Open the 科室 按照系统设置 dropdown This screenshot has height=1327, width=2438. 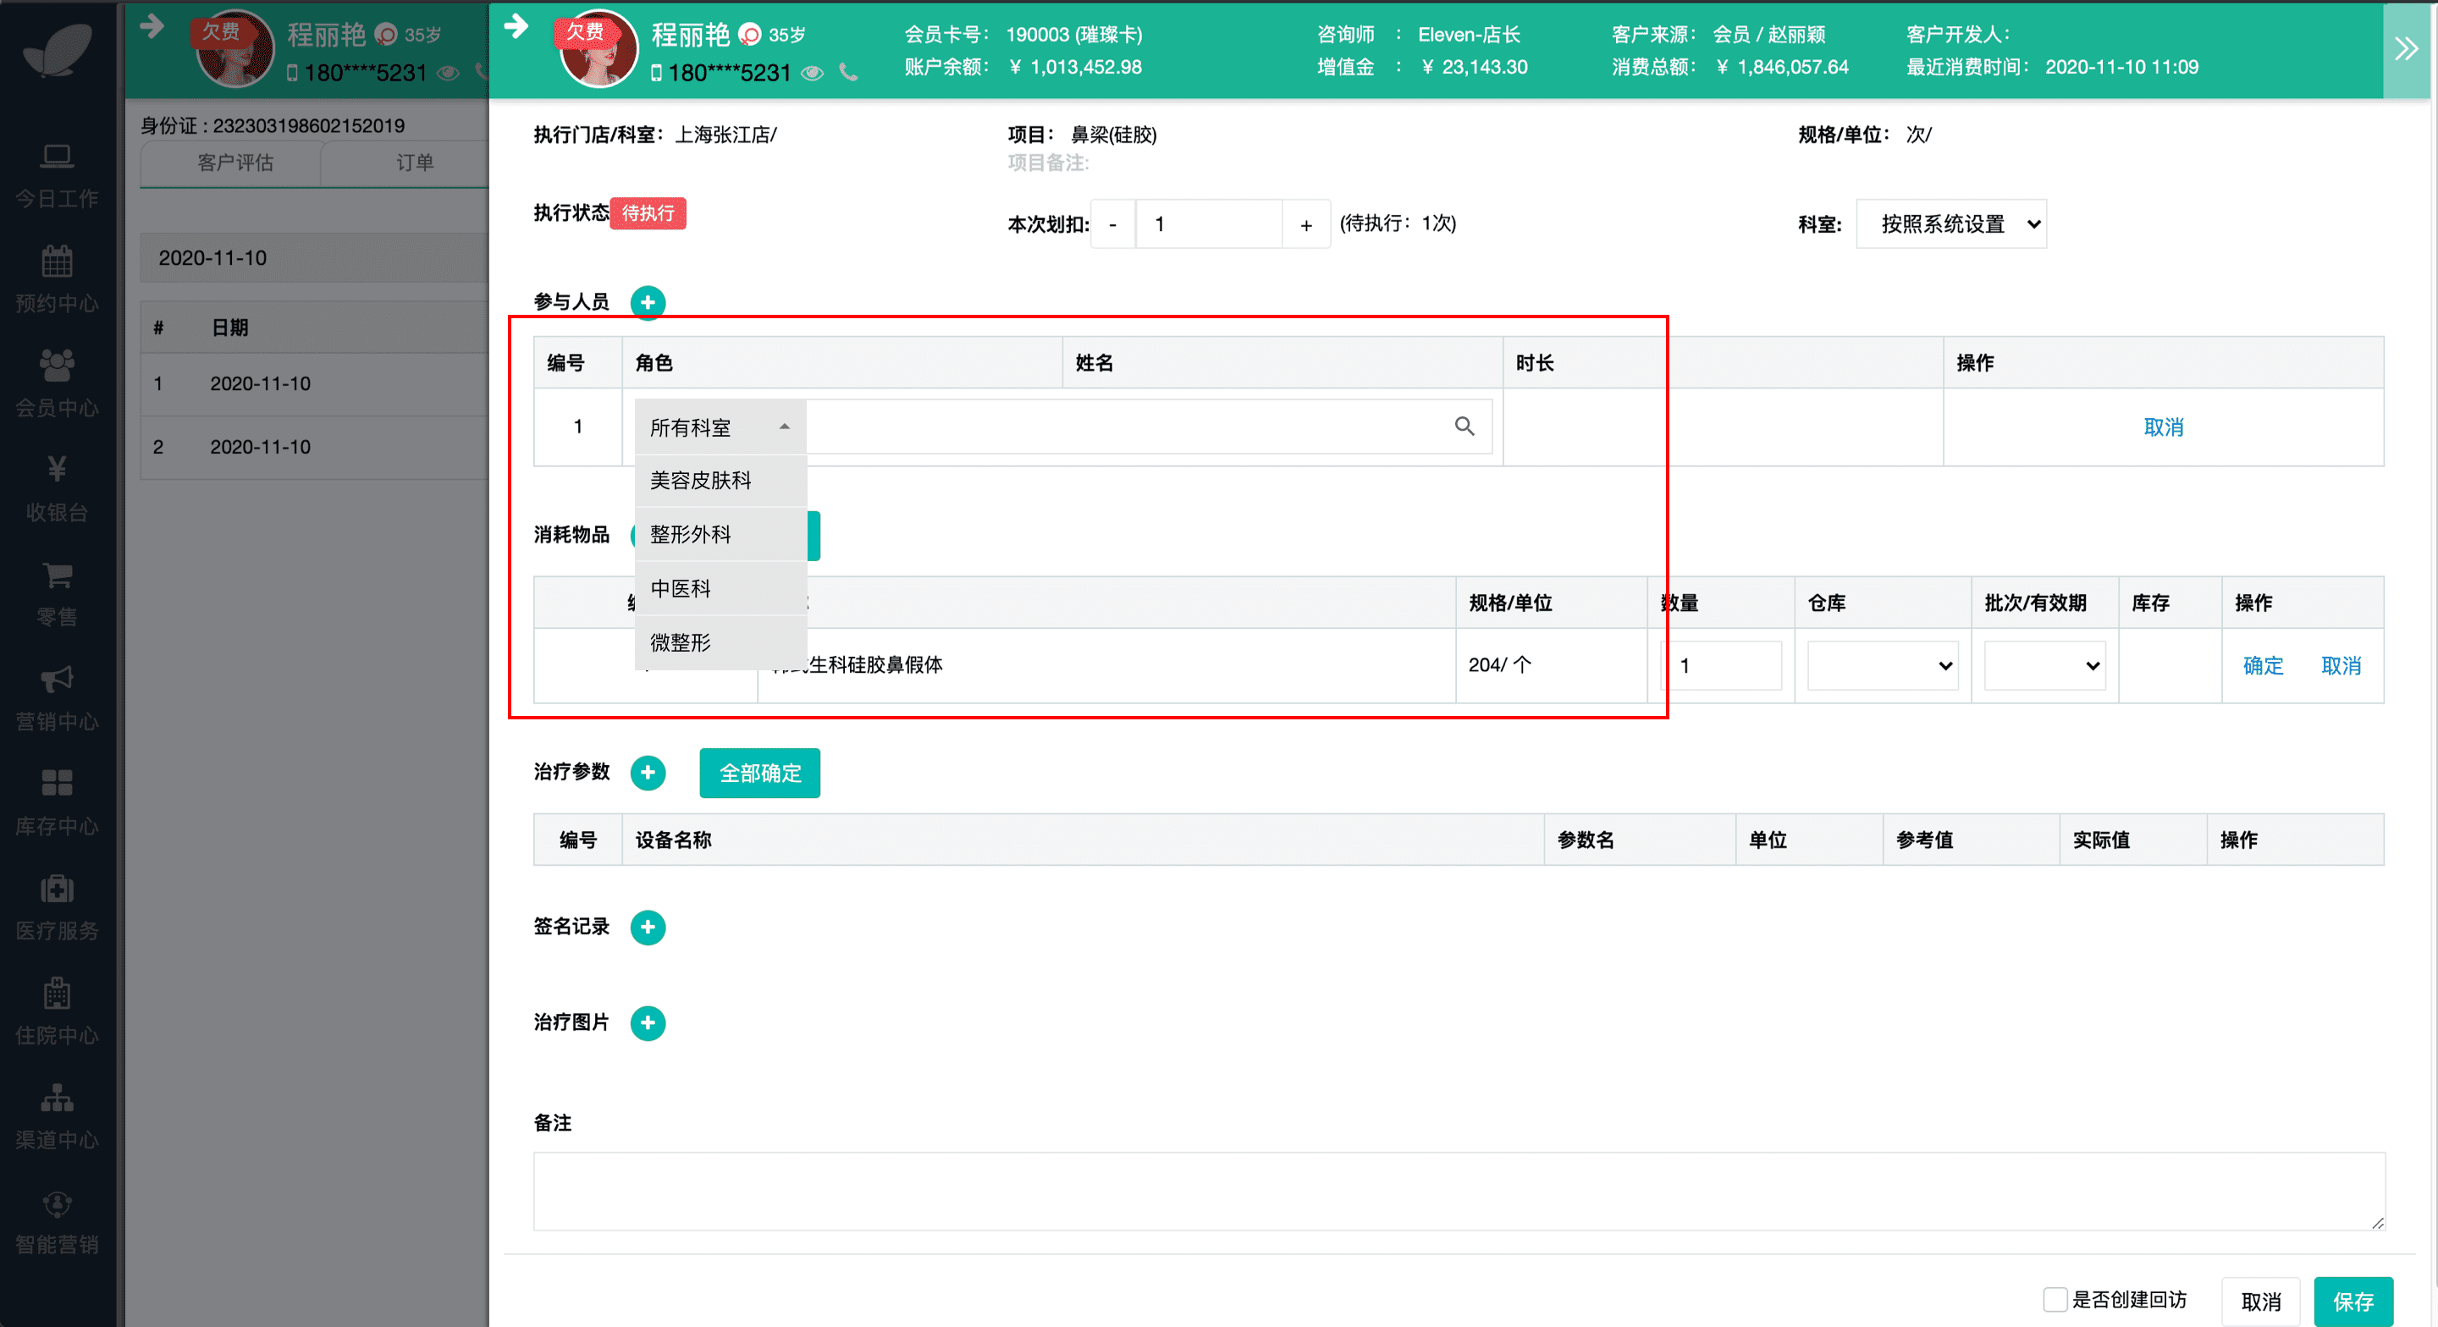(x=1950, y=224)
